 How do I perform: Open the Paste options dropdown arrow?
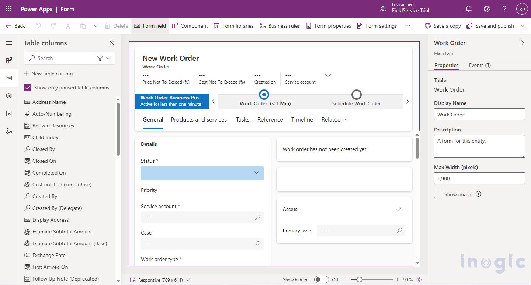[96, 26]
